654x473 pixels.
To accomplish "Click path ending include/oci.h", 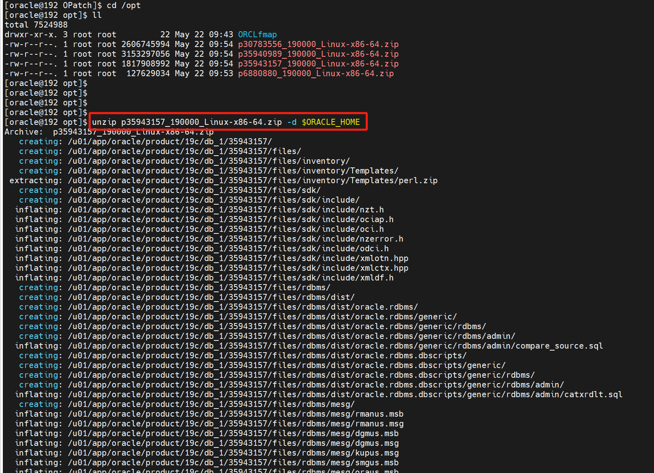I will [x=226, y=229].
